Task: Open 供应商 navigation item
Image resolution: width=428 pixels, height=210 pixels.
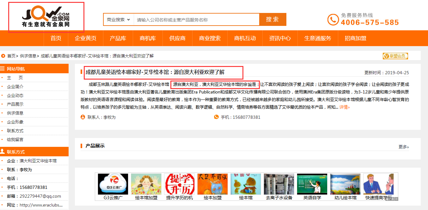Action: (177, 38)
